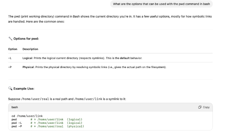Click the (physical) comment in the code block
Image resolution: width=226 pixels, height=139 pixels.
coord(75,126)
